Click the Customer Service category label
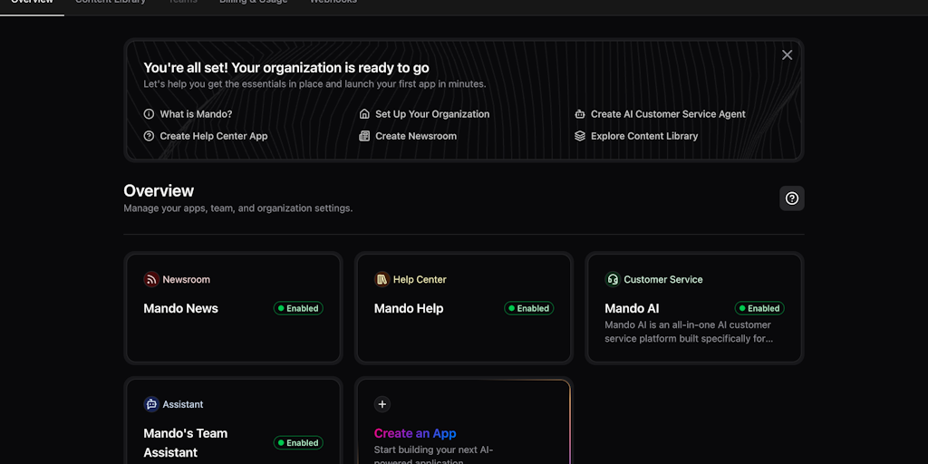 point(663,279)
